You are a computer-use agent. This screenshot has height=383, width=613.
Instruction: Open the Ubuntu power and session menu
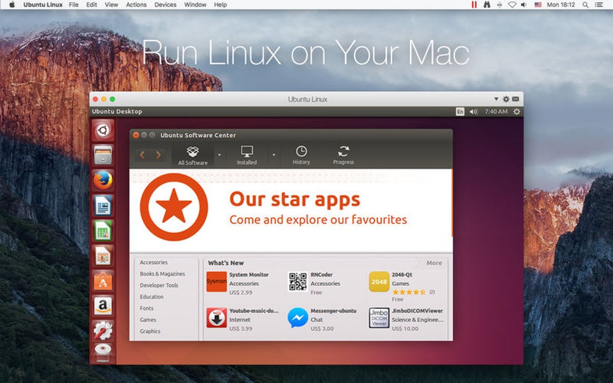[x=516, y=112]
